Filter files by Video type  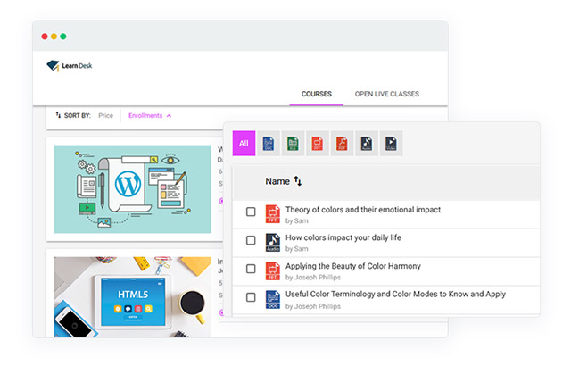point(391,143)
